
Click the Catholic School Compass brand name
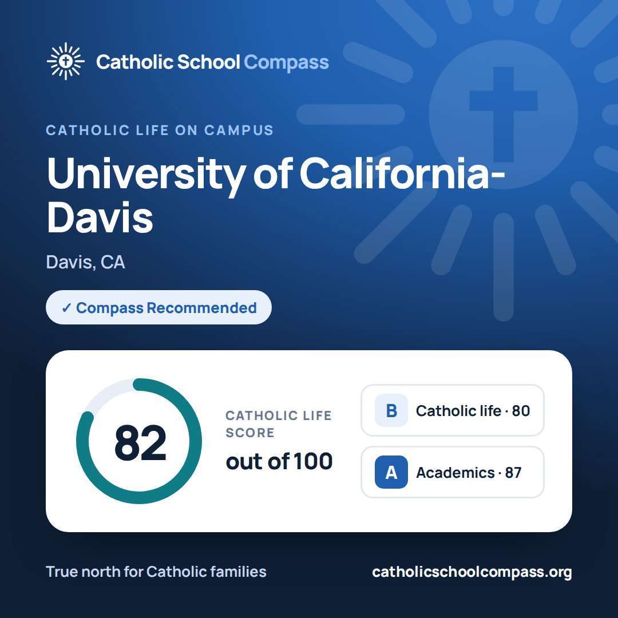[x=212, y=62]
